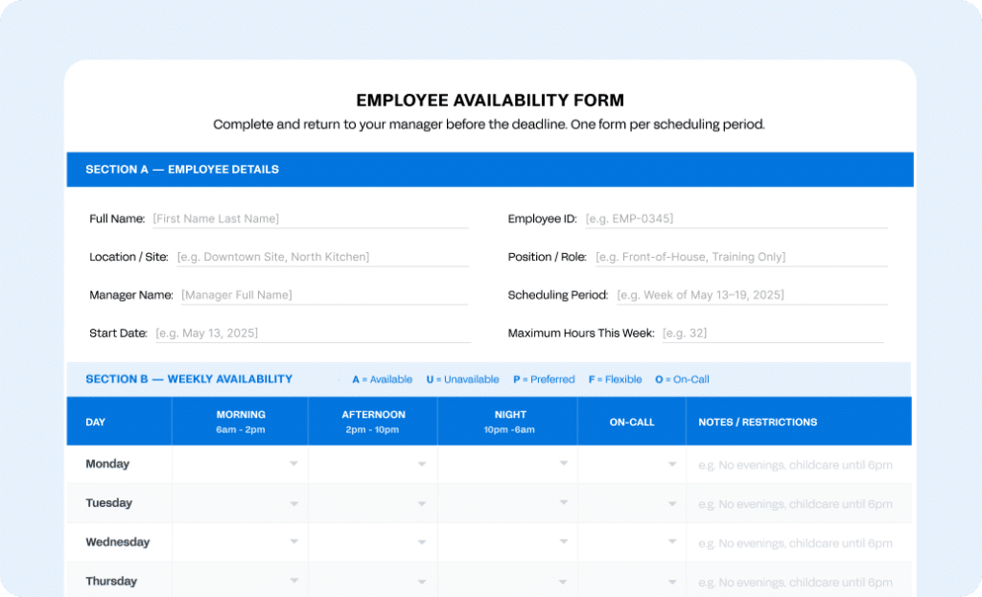Image resolution: width=982 pixels, height=597 pixels.
Task: Click the Position / Role field
Action: [x=741, y=257]
